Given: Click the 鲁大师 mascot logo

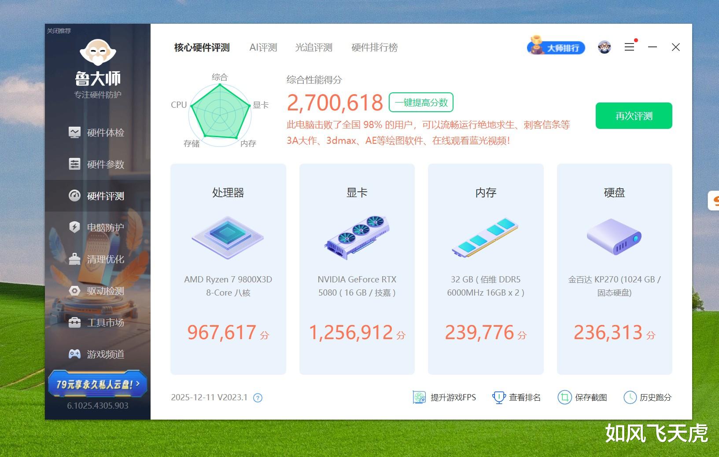Looking at the screenshot, I should pyautogui.click(x=98, y=53).
